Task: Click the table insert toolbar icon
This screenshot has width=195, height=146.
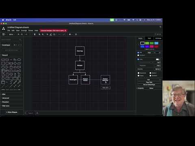Action: tap(76, 34)
